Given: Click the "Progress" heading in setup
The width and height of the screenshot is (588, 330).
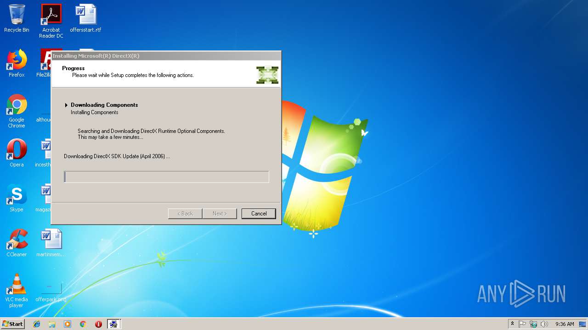Looking at the screenshot, I should tap(73, 68).
